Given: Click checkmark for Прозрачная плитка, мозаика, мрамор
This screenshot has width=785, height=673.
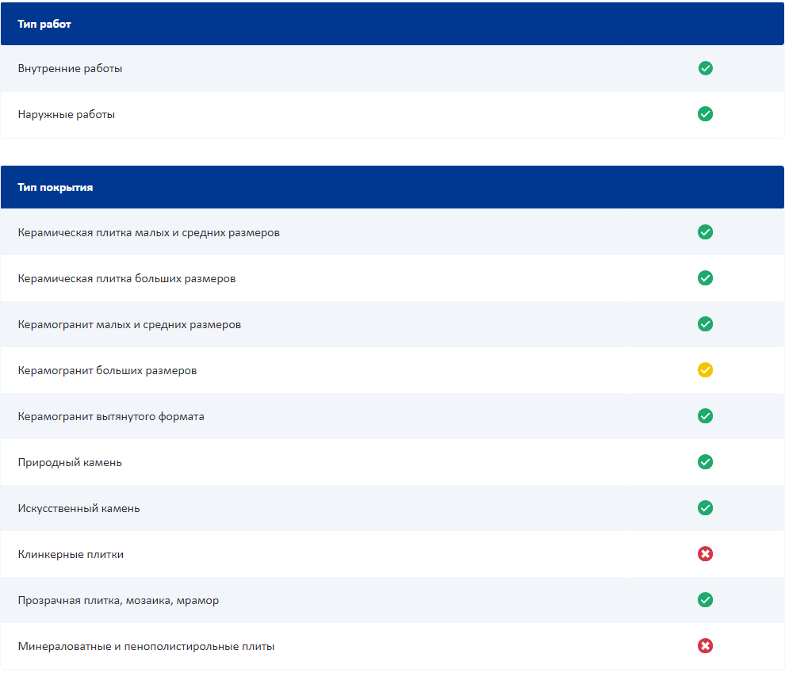Looking at the screenshot, I should (705, 600).
